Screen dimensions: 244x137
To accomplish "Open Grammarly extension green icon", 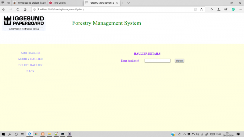I will coord(233,9).
